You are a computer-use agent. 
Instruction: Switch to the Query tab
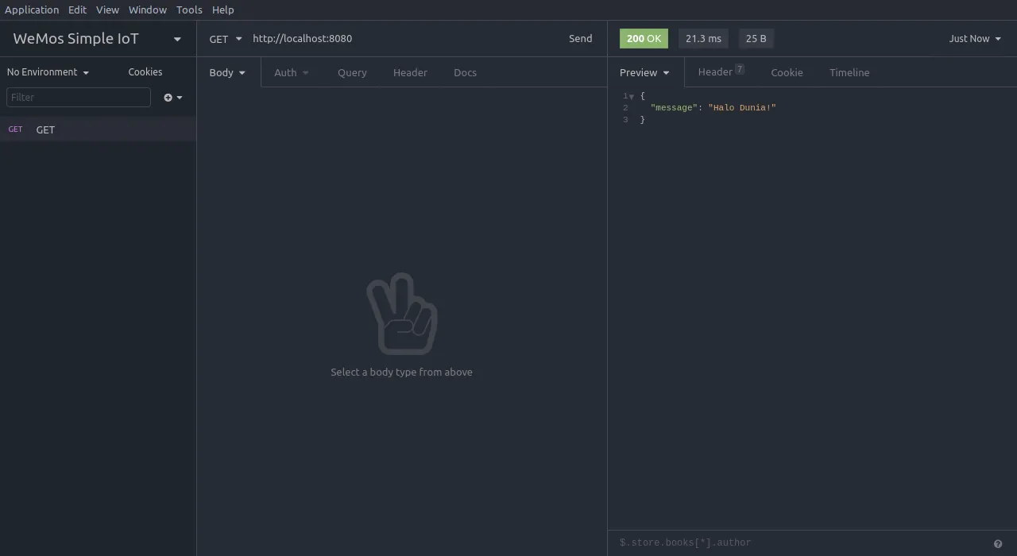(352, 72)
